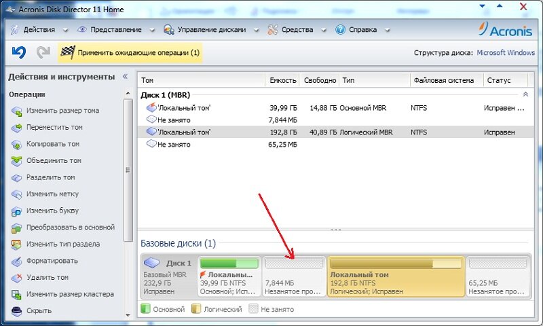Click the change cluster size icon

coord(16,295)
